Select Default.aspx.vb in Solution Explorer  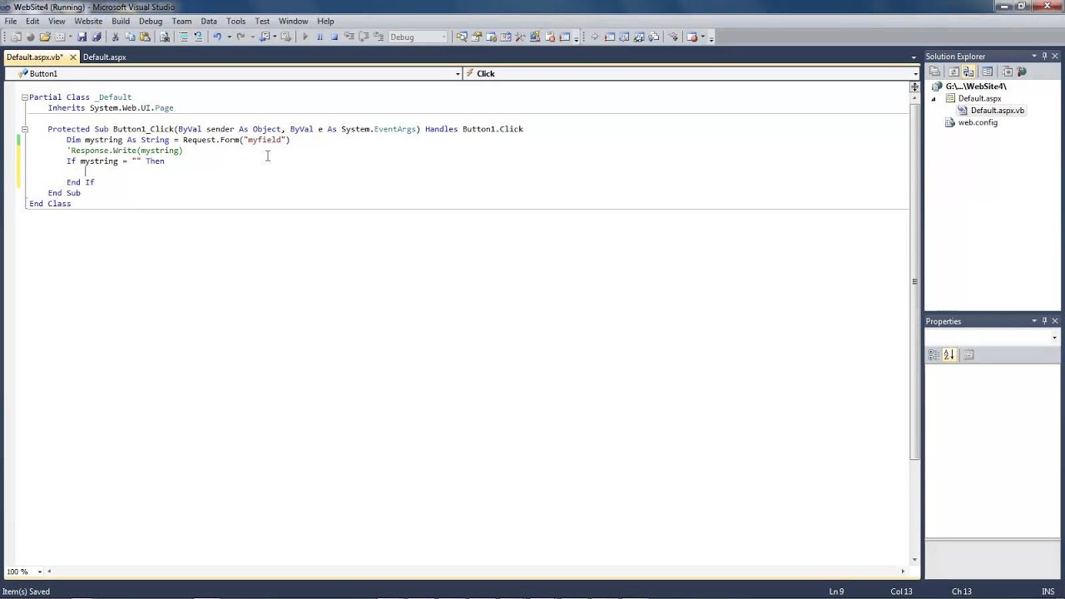997,111
